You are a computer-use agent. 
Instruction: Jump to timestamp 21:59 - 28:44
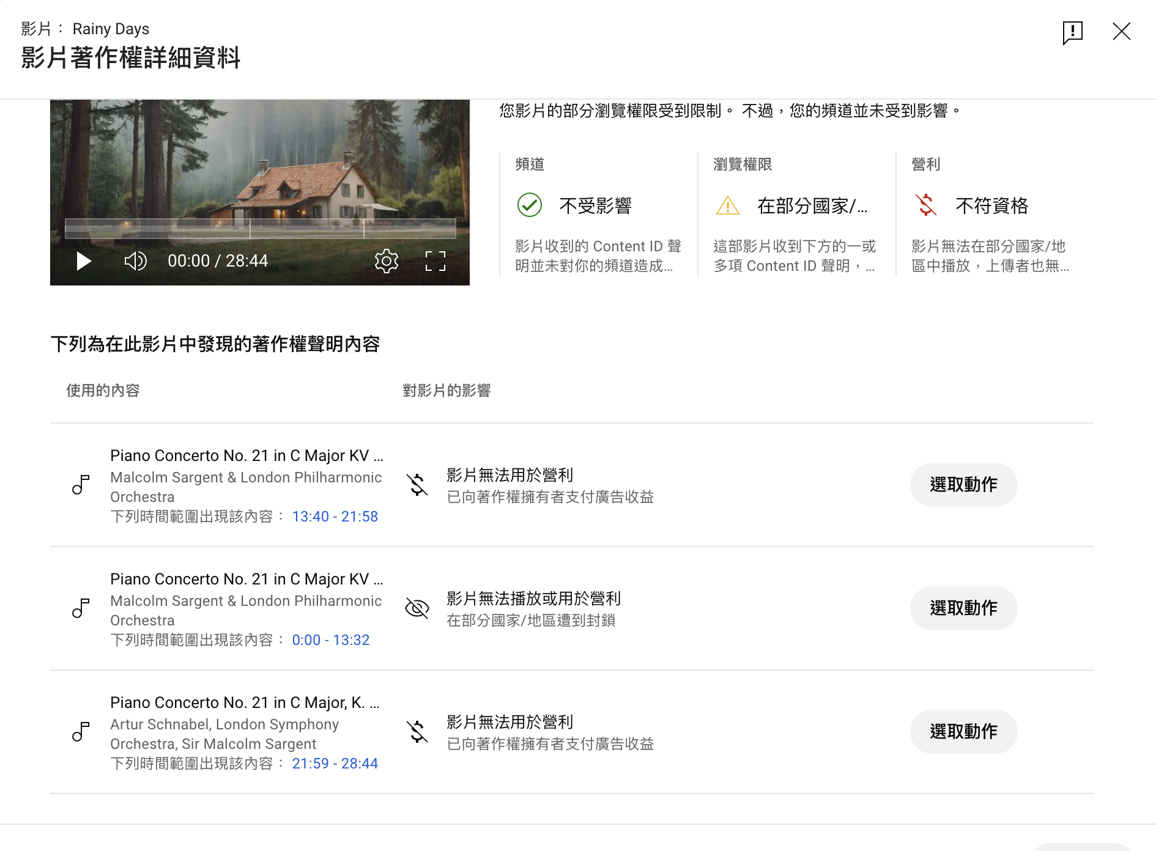coord(335,764)
